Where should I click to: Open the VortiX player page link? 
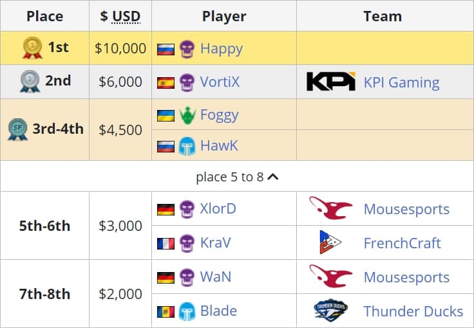220,82
